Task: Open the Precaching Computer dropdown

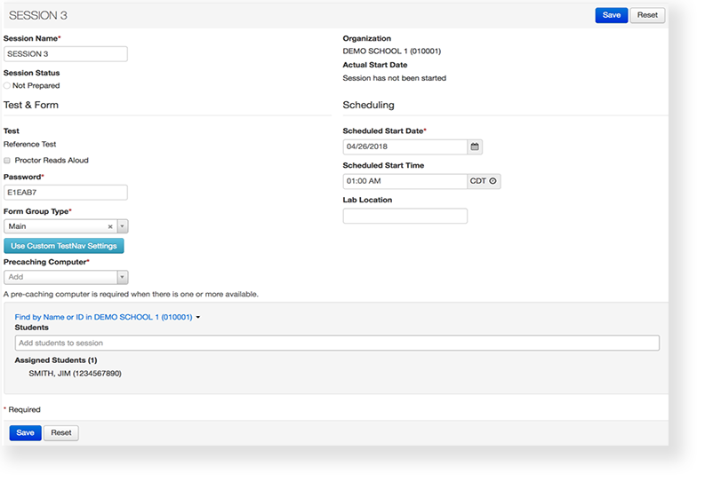Action: tap(67, 277)
